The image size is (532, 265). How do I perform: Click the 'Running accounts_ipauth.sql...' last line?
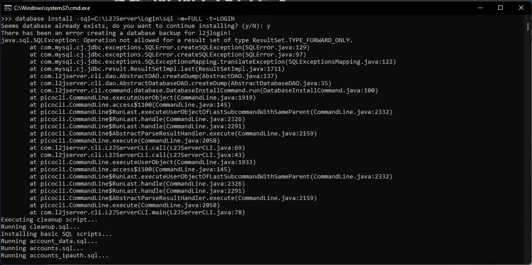tap(55, 256)
